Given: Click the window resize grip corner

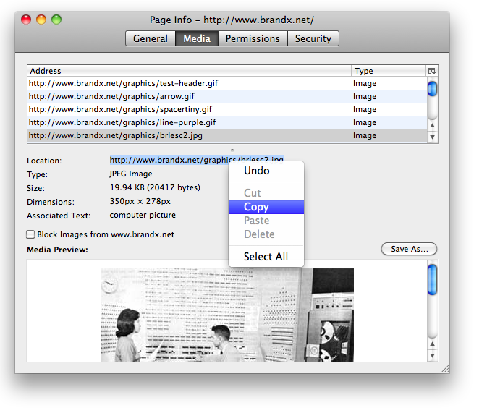Looking at the screenshot, I should click(x=444, y=368).
